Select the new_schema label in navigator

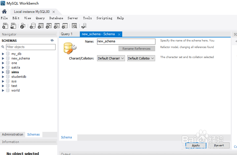pos(21,58)
